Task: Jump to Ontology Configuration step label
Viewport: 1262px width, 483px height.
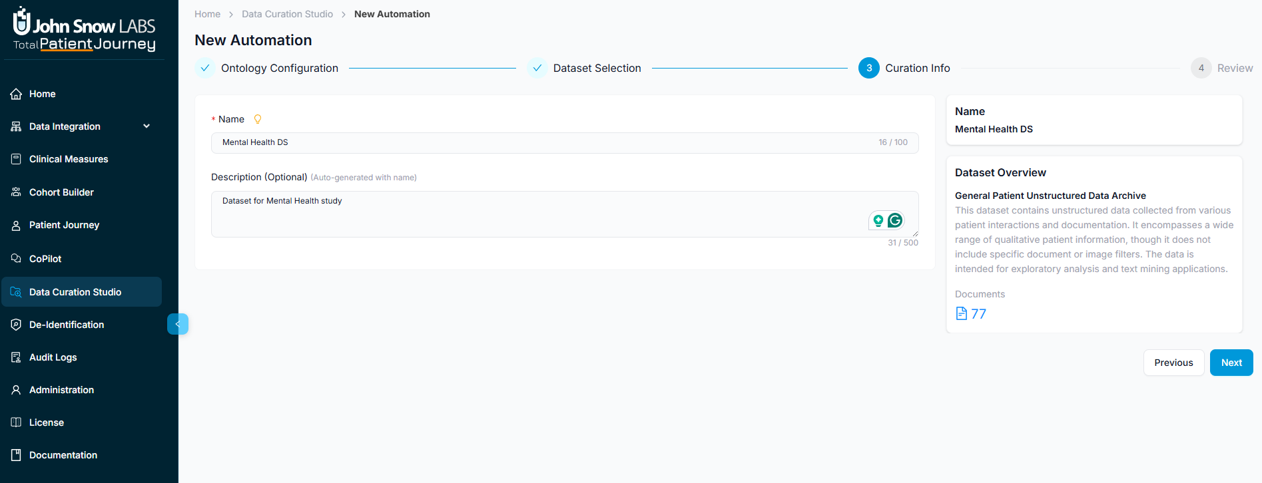Action: tap(280, 68)
